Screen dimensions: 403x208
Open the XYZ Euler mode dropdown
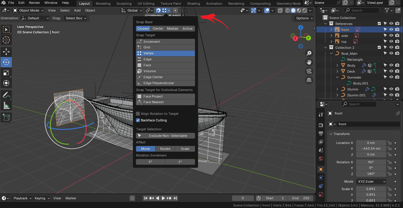coord(371,181)
